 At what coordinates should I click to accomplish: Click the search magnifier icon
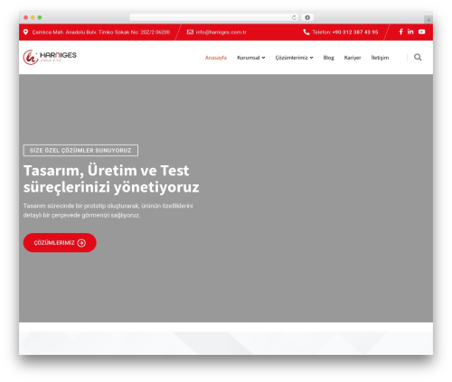pos(418,57)
